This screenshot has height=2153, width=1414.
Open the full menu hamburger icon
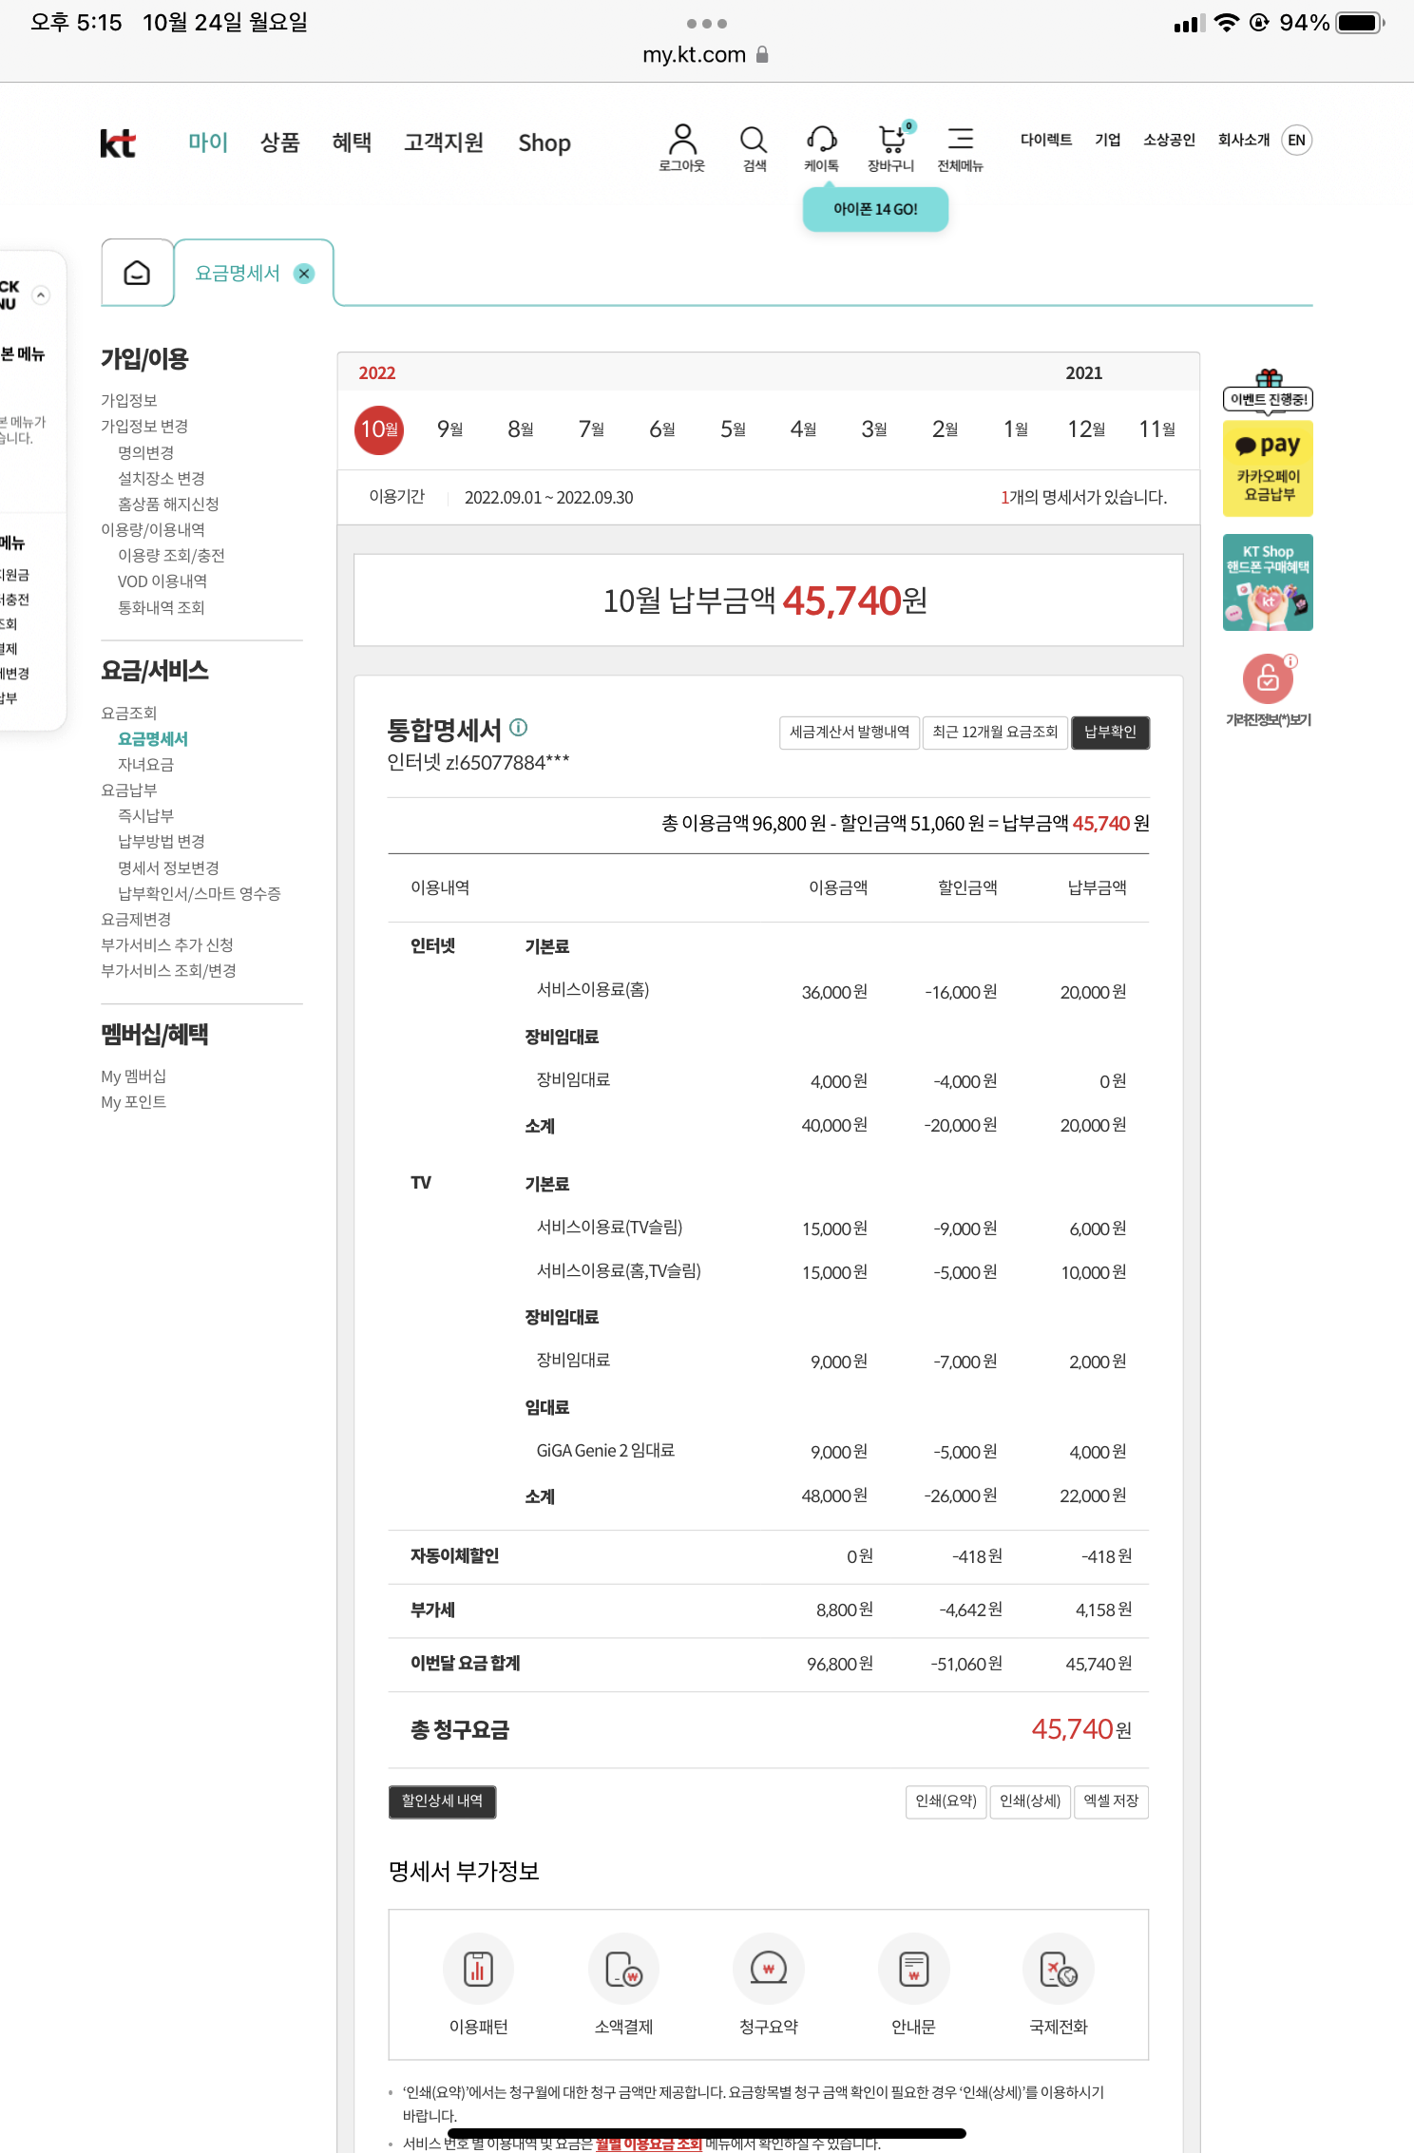pyautogui.click(x=960, y=140)
